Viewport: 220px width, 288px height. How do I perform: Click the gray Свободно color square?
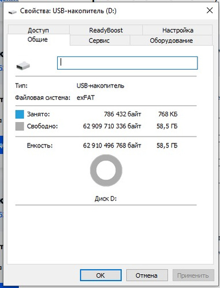20,126
